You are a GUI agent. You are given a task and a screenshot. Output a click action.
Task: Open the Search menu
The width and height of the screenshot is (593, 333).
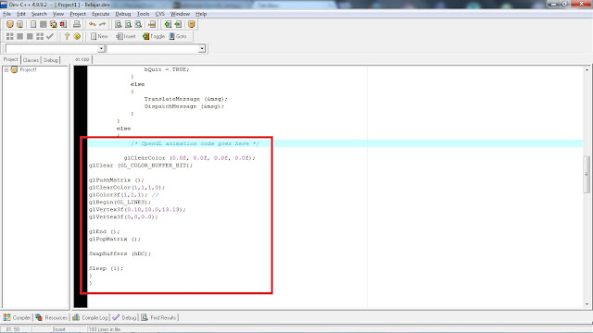[39, 14]
